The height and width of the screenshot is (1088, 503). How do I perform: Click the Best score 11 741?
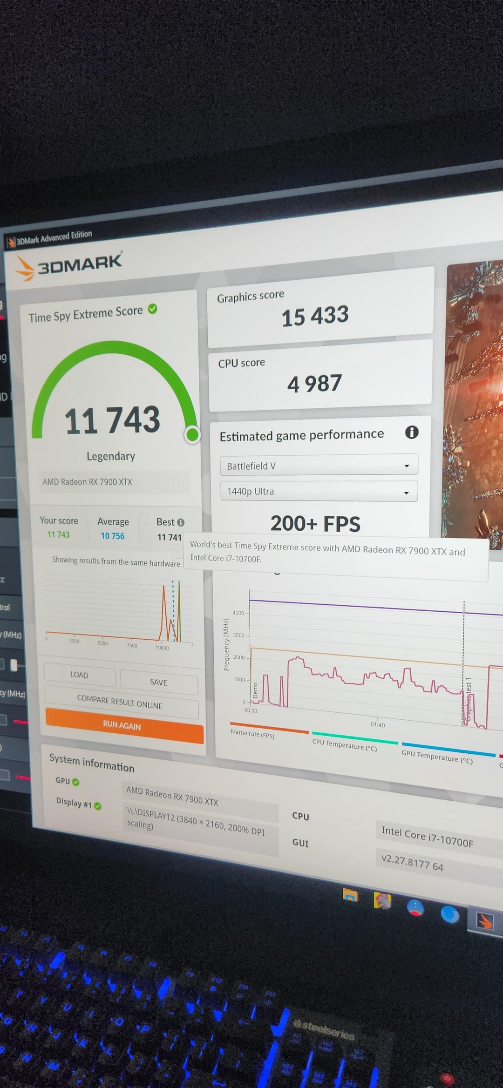(x=169, y=537)
